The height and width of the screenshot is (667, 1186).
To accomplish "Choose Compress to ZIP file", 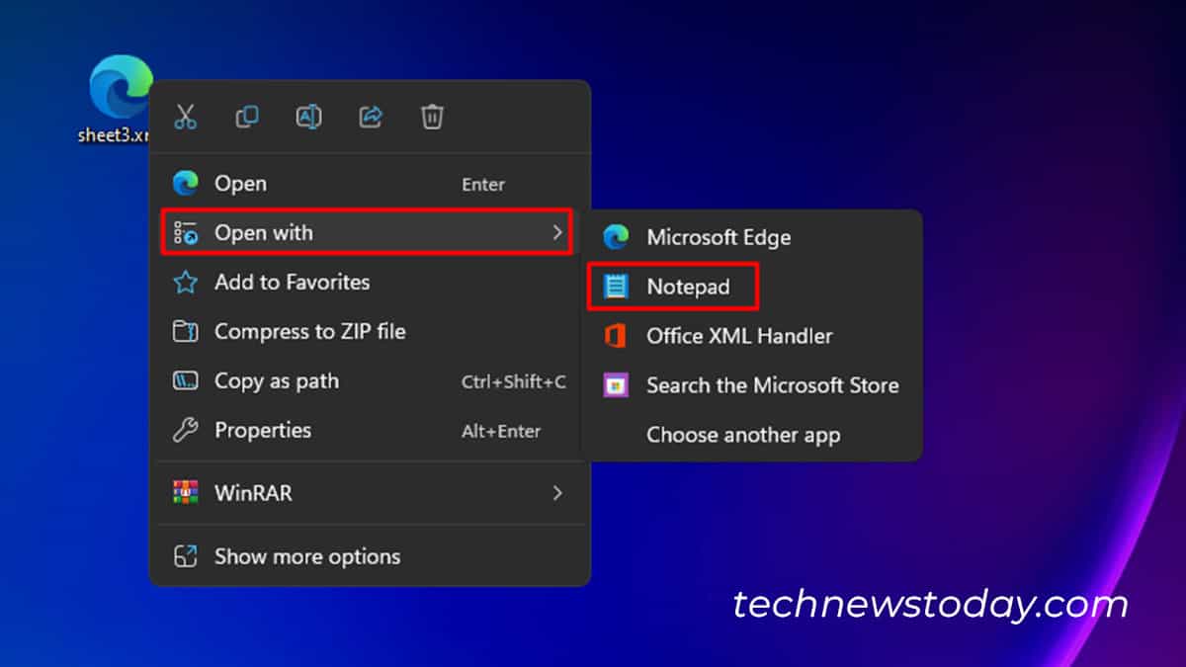I will [x=370, y=332].
